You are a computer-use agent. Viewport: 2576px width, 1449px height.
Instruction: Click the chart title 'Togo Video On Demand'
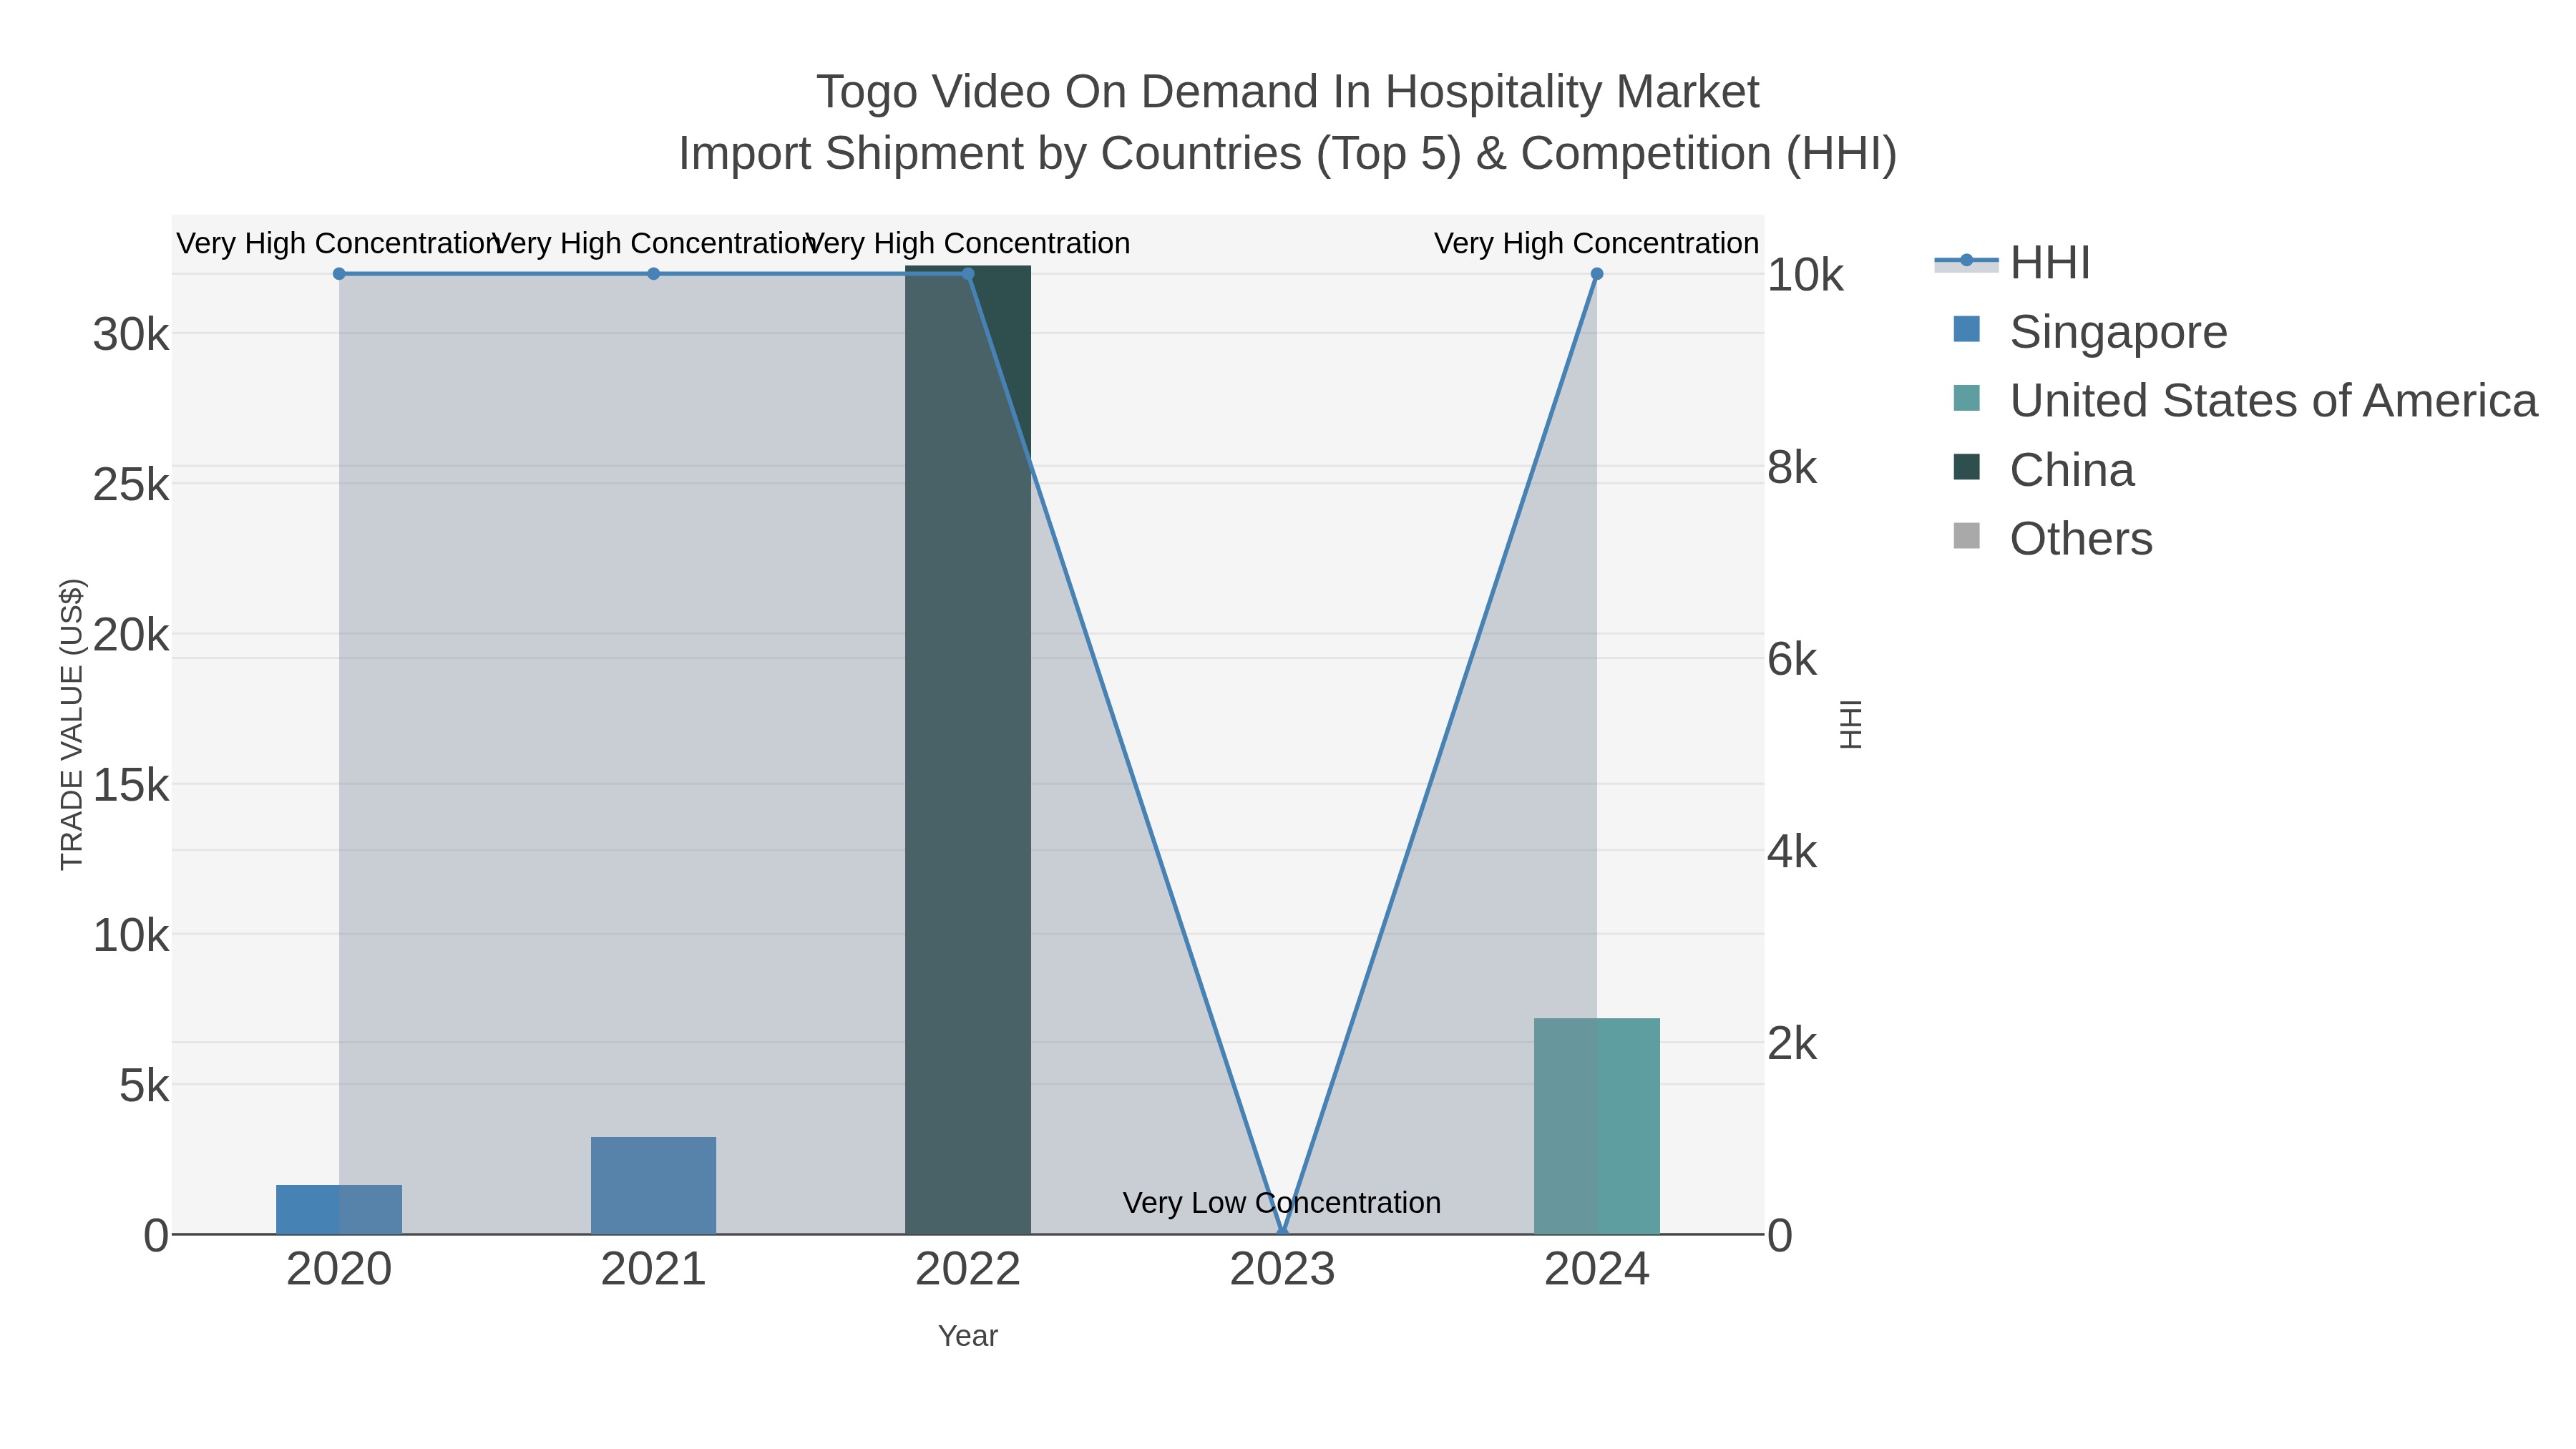[1287, 92]
